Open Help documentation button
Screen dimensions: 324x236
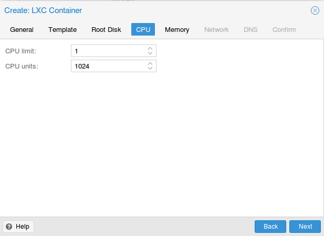coord(18,227)
